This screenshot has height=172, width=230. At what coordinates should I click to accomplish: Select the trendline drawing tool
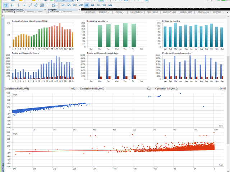(x=30, y=5)
